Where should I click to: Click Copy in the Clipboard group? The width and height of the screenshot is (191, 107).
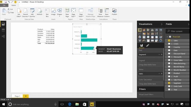11,12
